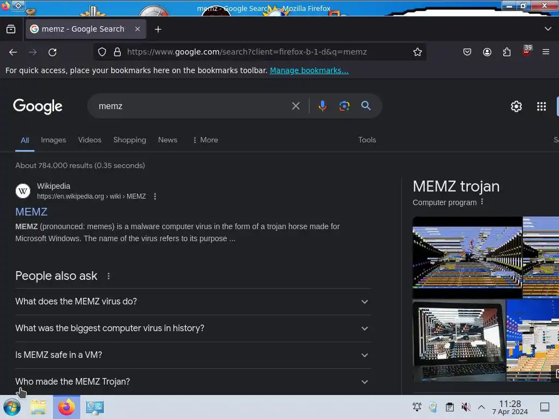Open search Tools options
Screen dimensions: 559x419
(367, 140)
